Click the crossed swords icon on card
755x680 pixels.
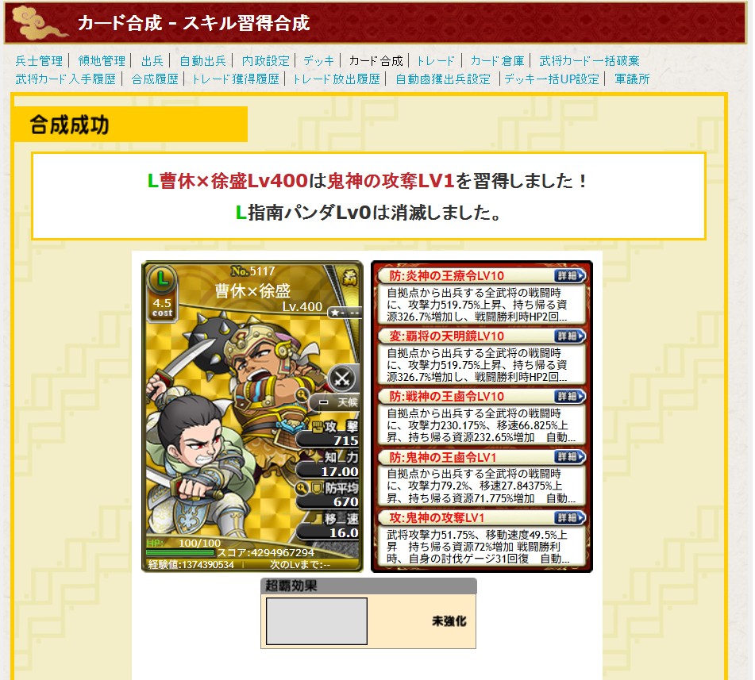(342, 378)
